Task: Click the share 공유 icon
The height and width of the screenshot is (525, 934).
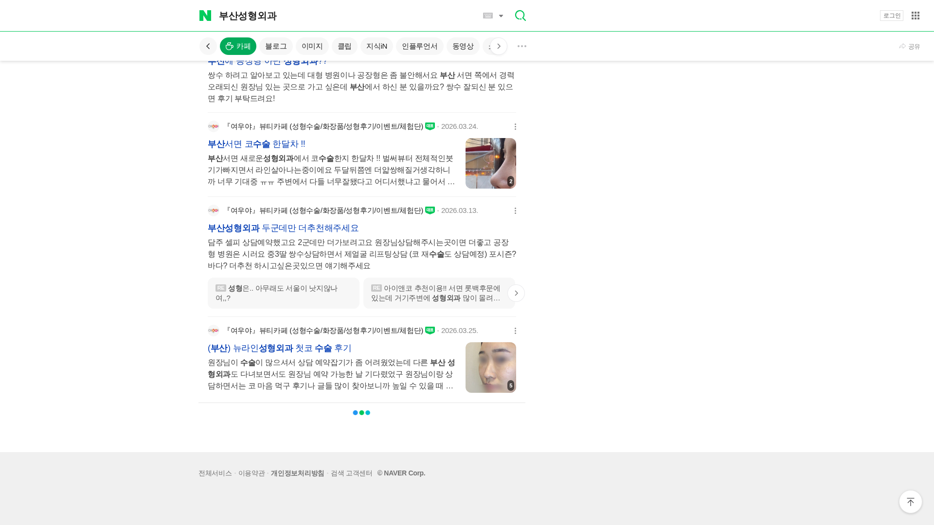Action: click(909, 46)
